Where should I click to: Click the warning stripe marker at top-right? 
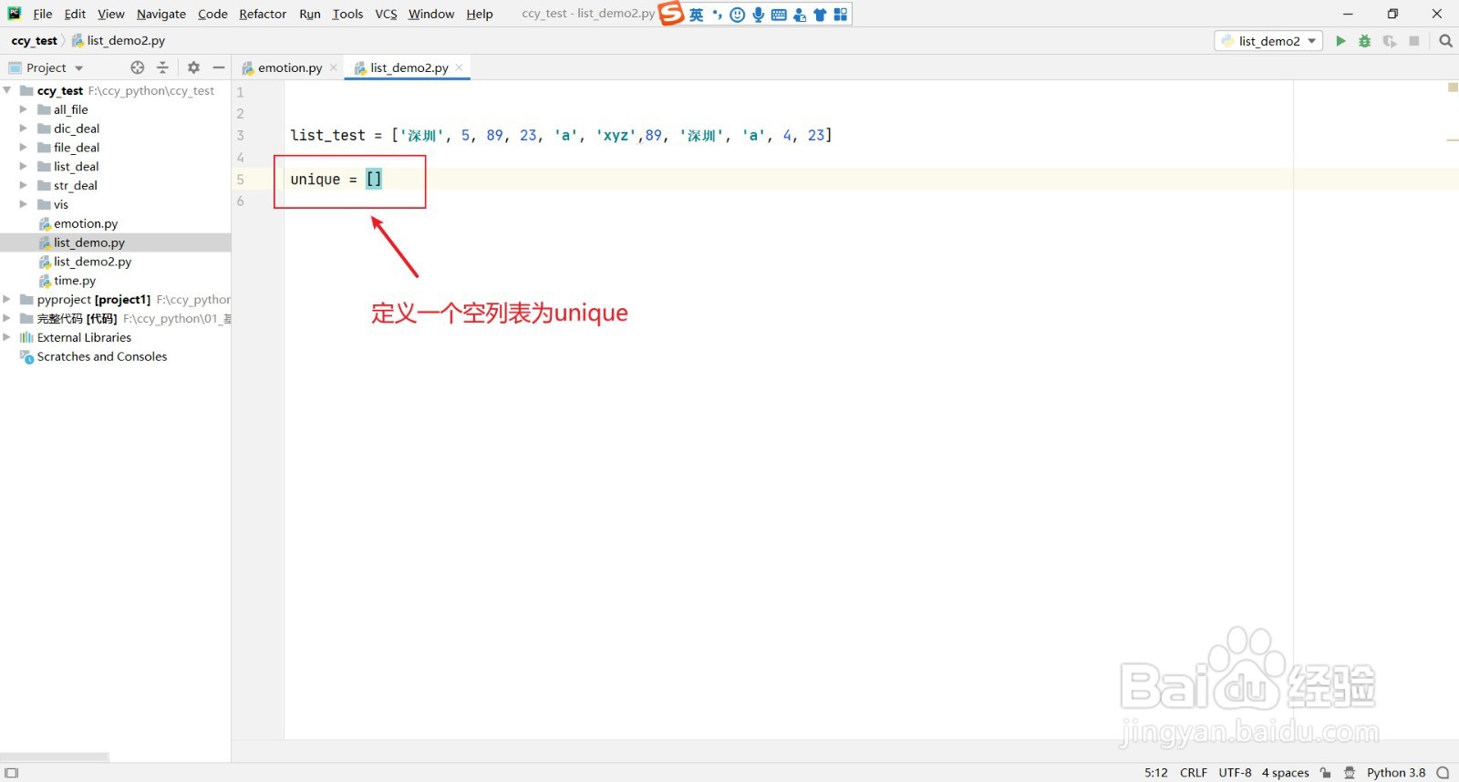click(1453, 87)
